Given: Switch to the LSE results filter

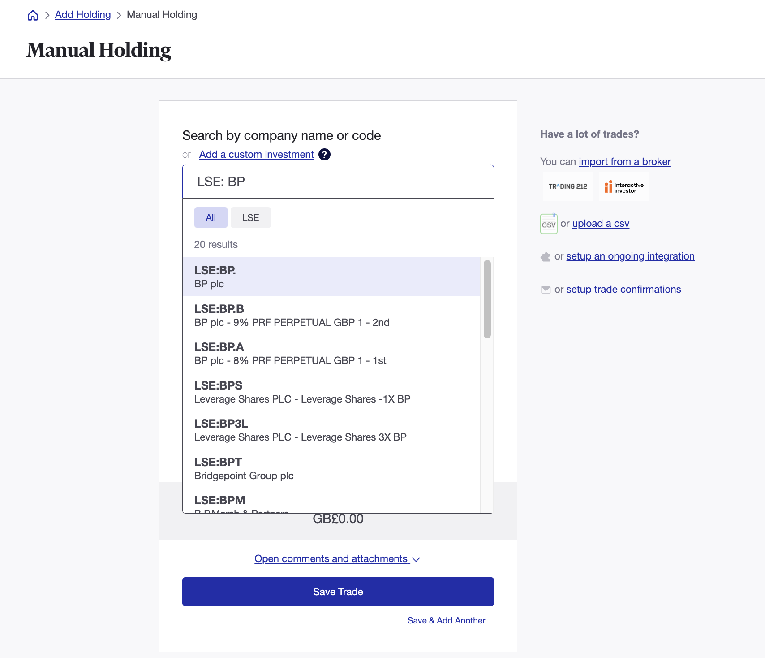Looking at the screenshot, I should [x=250, y=217].
